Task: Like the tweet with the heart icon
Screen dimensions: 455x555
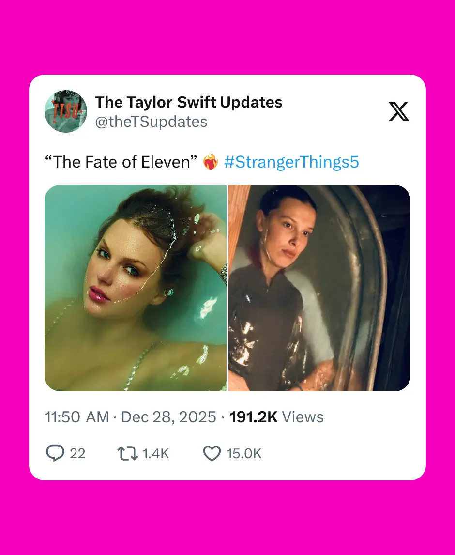Action: pos(212,453)
